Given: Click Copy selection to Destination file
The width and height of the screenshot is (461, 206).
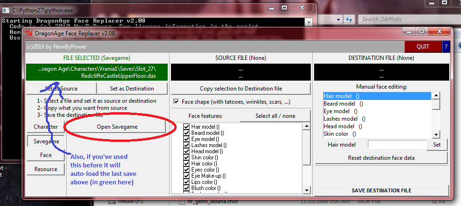Looking at the screenshot, I should click(241, 88).
